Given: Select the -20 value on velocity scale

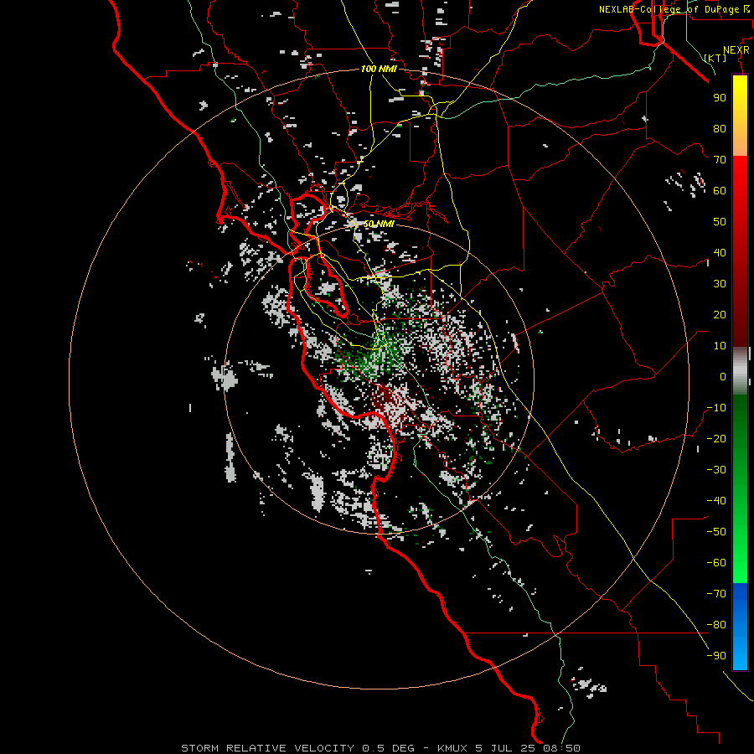Looking at the screenshot, I should 716,438.
